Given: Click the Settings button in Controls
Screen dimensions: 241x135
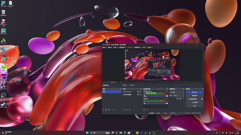Looking at the screenshot, I should tap(195, 106).
